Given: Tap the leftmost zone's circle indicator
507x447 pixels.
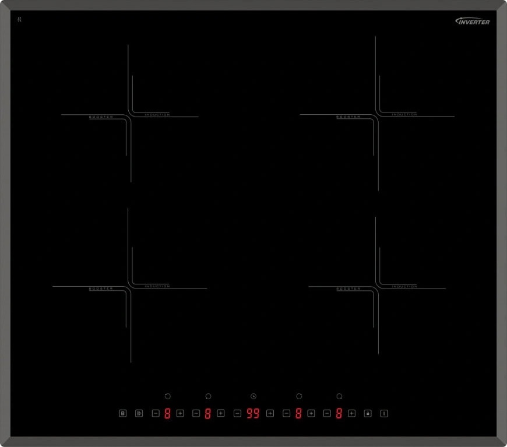Looking at the screenshot, I should pyautogui.click(x=168, y=396).
